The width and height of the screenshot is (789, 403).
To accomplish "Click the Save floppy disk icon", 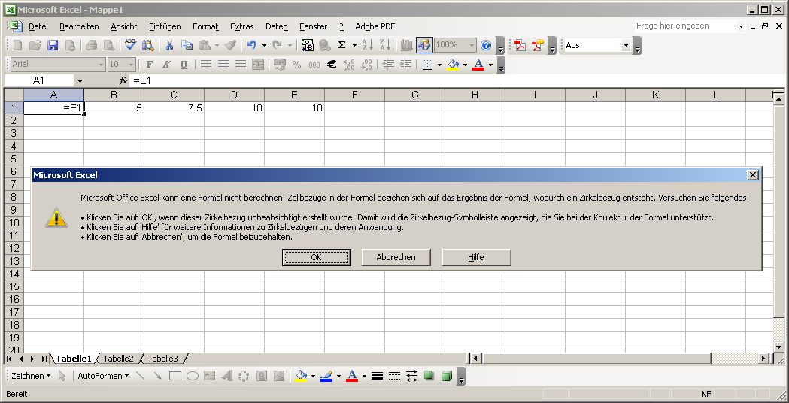I will click(53, 45).
